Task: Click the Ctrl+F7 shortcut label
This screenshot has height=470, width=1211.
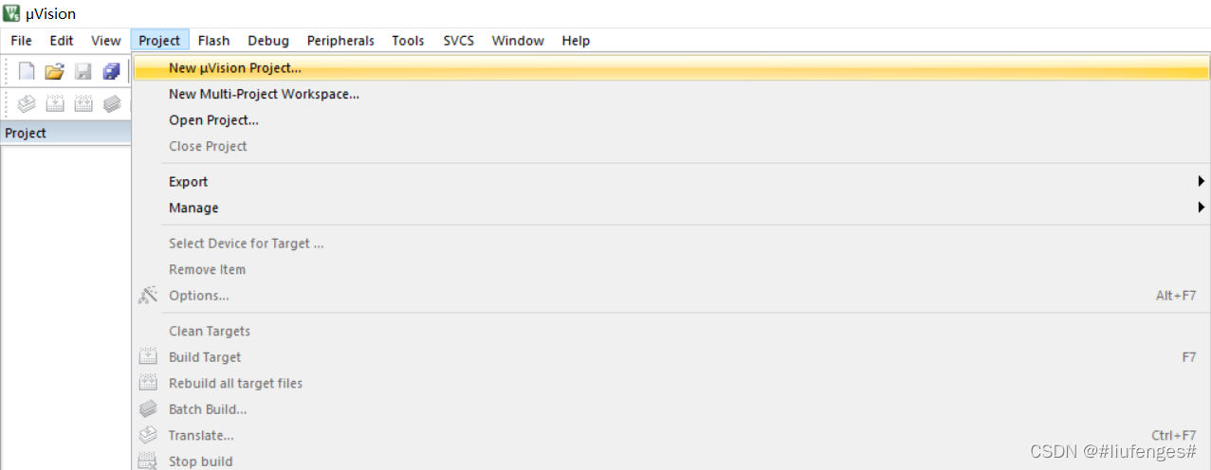Action: click(1174, 435)
